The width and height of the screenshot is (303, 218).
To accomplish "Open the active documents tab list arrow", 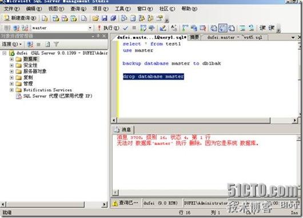I will [x=293, y=37].
